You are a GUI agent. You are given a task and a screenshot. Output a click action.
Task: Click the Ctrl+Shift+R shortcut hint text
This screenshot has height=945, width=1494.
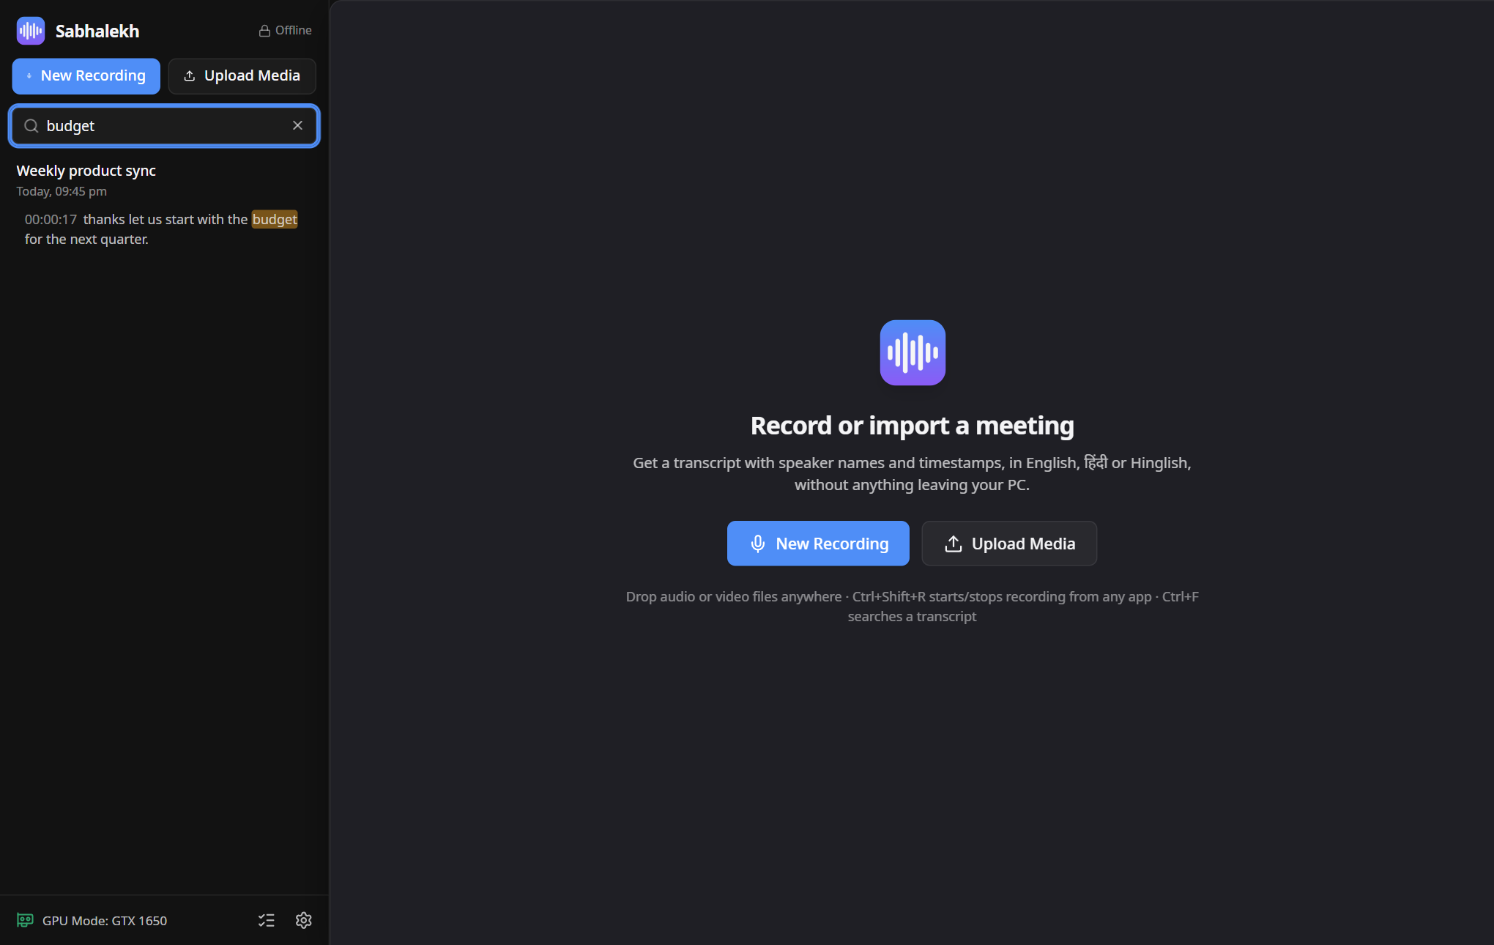pos(1002,597)
